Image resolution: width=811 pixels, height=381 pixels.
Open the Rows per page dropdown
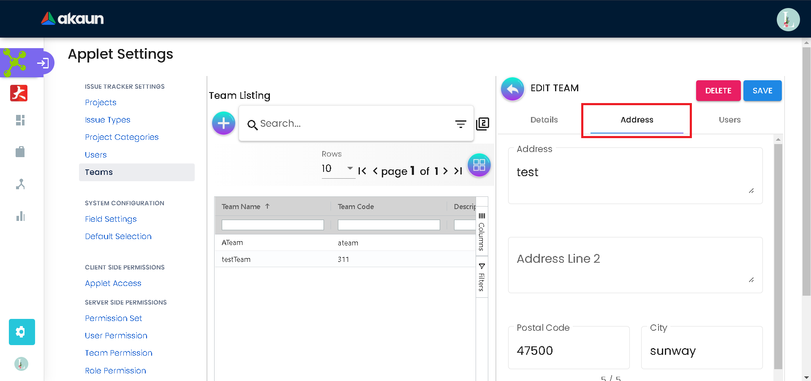click(x=337, y=169)
